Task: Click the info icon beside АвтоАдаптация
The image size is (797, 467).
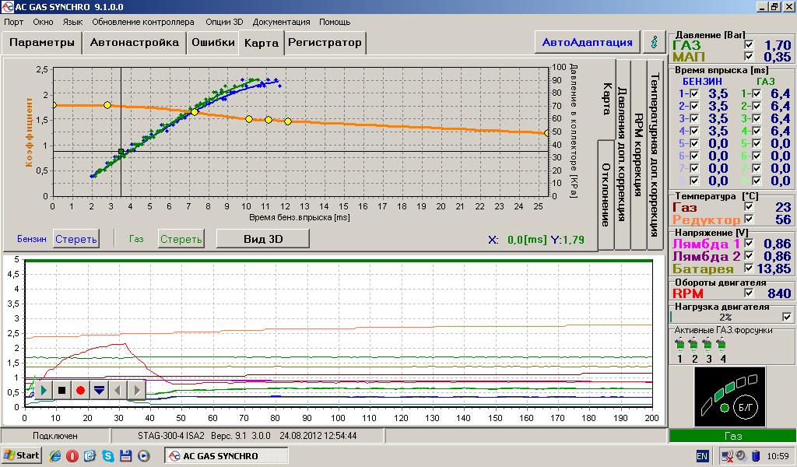Action: coord(654,42)
